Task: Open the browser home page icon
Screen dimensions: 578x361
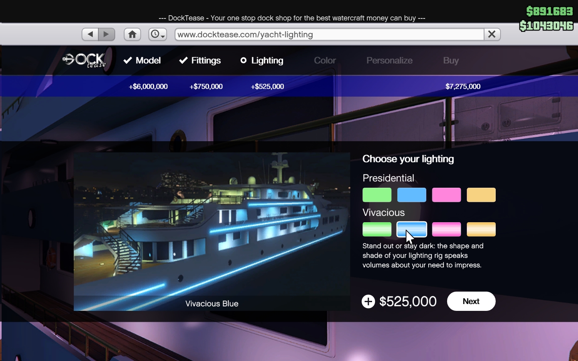Action: point(132,34)
